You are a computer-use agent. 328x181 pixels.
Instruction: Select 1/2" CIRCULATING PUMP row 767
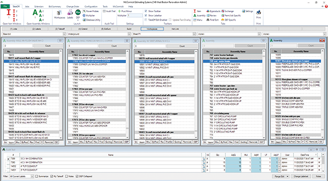click(232, 116)
